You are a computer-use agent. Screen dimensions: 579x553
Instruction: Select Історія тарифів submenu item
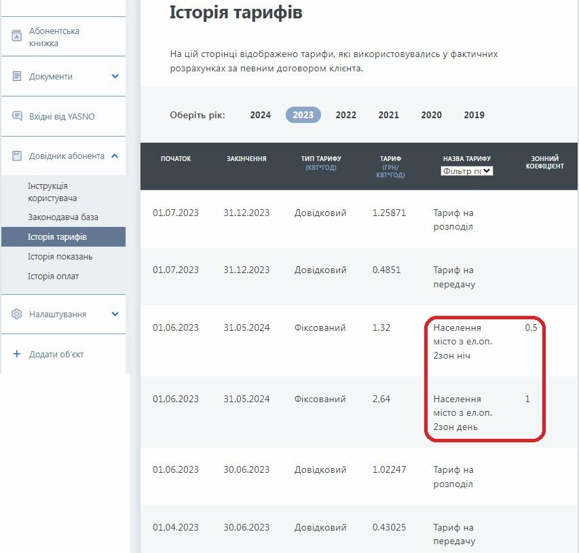tap(64, 236)
